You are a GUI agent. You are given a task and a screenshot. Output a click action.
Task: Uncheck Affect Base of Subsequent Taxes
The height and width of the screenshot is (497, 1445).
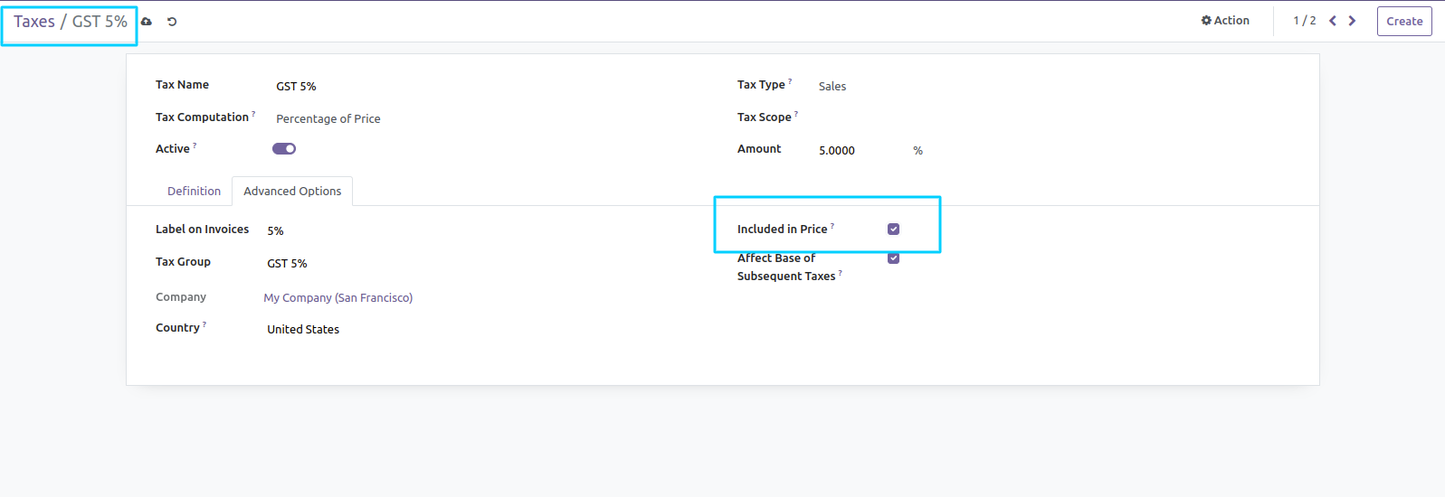[893, 258]
